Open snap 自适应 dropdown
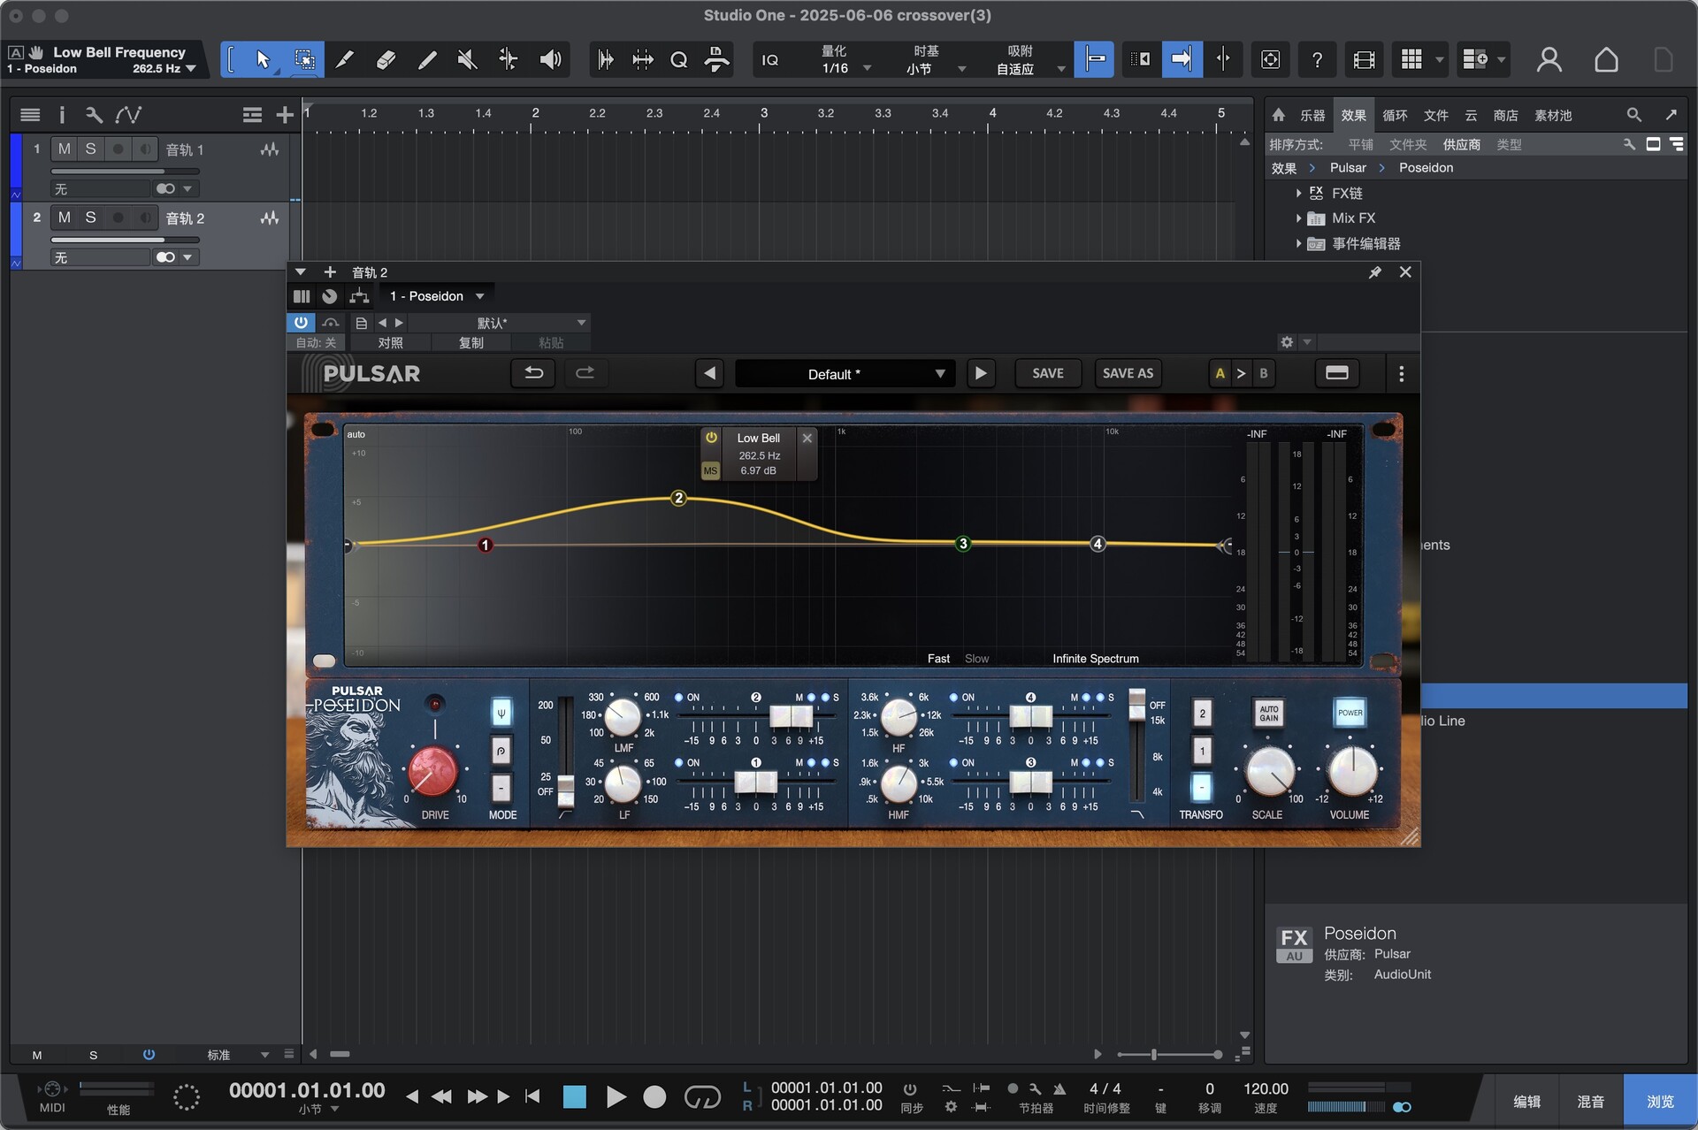1698x1130 pixels. [x=1029, y=68]
